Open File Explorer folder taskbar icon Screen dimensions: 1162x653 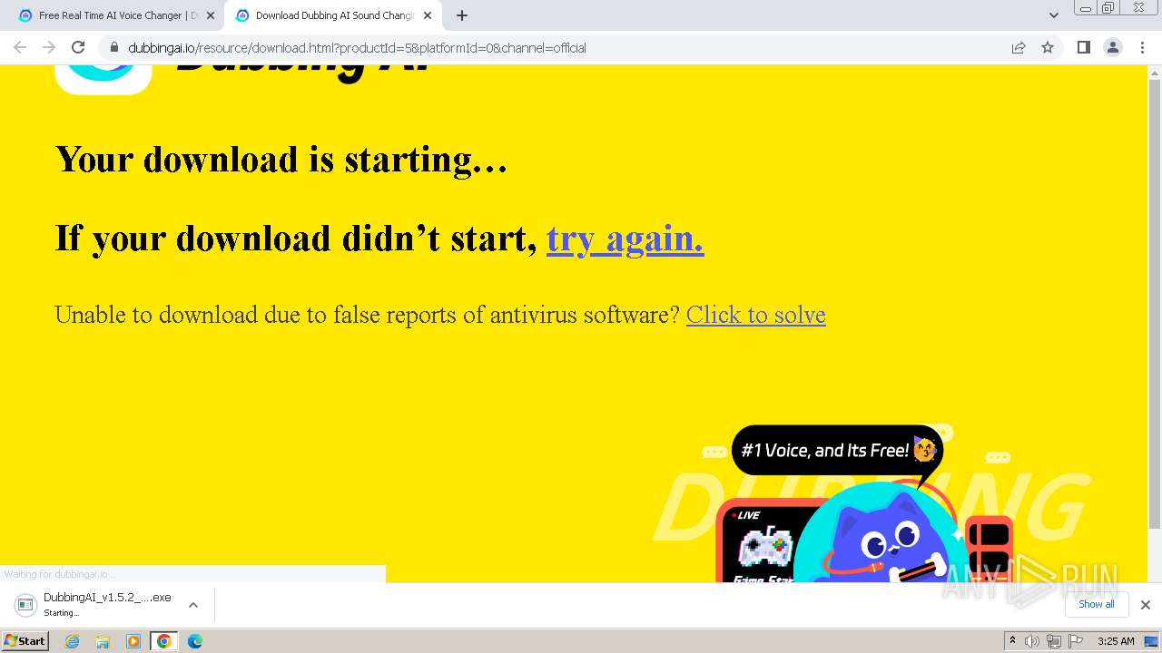pyautogui.click(x=103, y=641)
